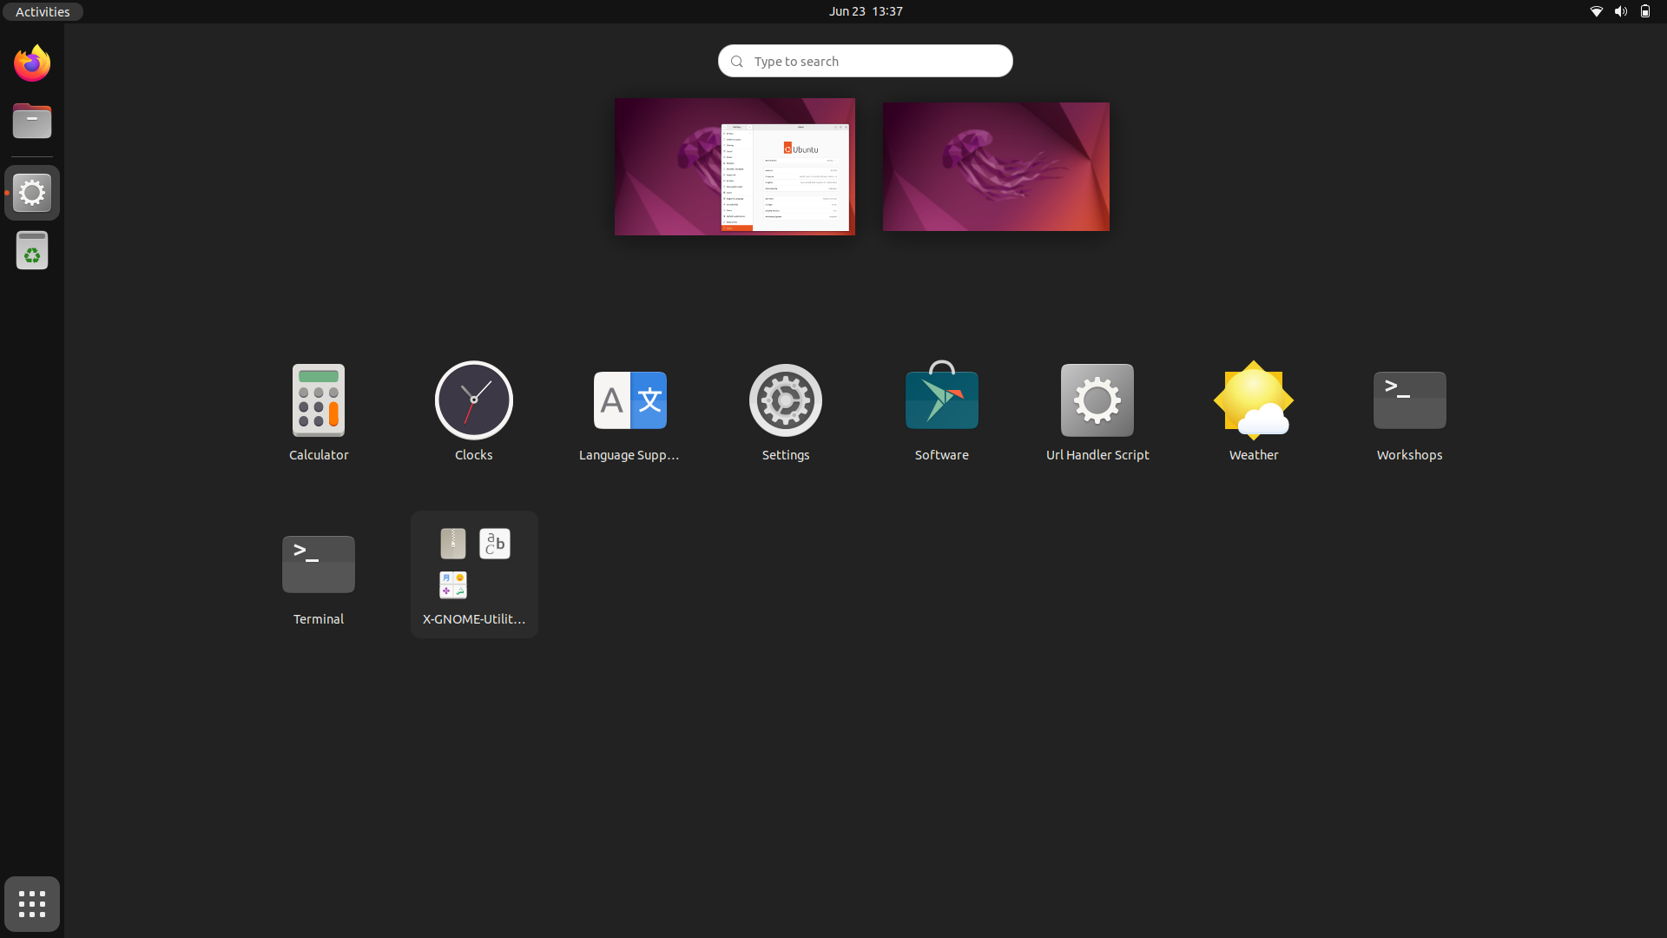Select the workspace showing Ubuntu settings
1667x938 pixels.
(734, 166)
